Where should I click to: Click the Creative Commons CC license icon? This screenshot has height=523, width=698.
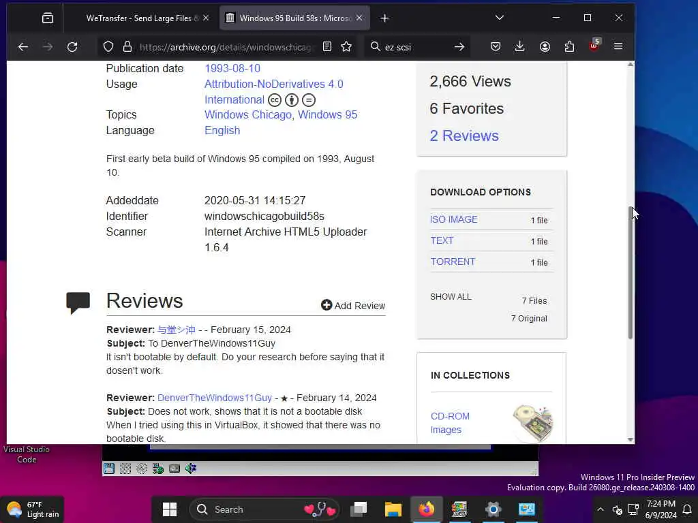click(x=275, y=100)
